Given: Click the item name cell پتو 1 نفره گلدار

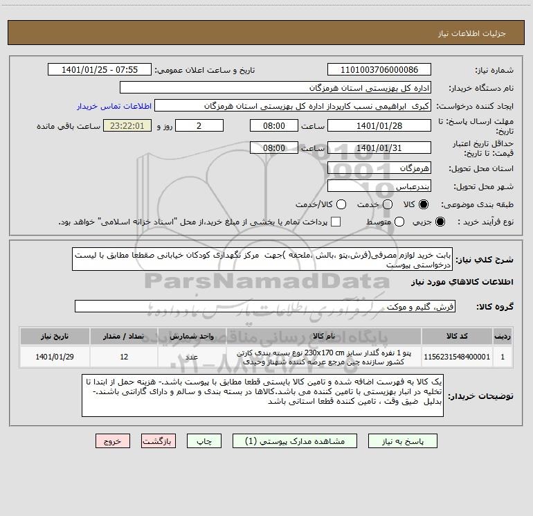Looking at the screenshot, I should 324,357.
